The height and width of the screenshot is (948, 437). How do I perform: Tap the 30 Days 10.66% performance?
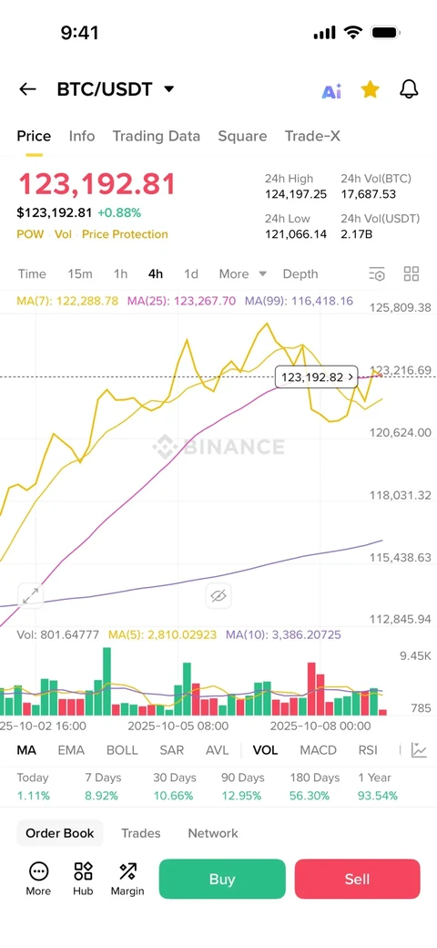pos(173,787)
